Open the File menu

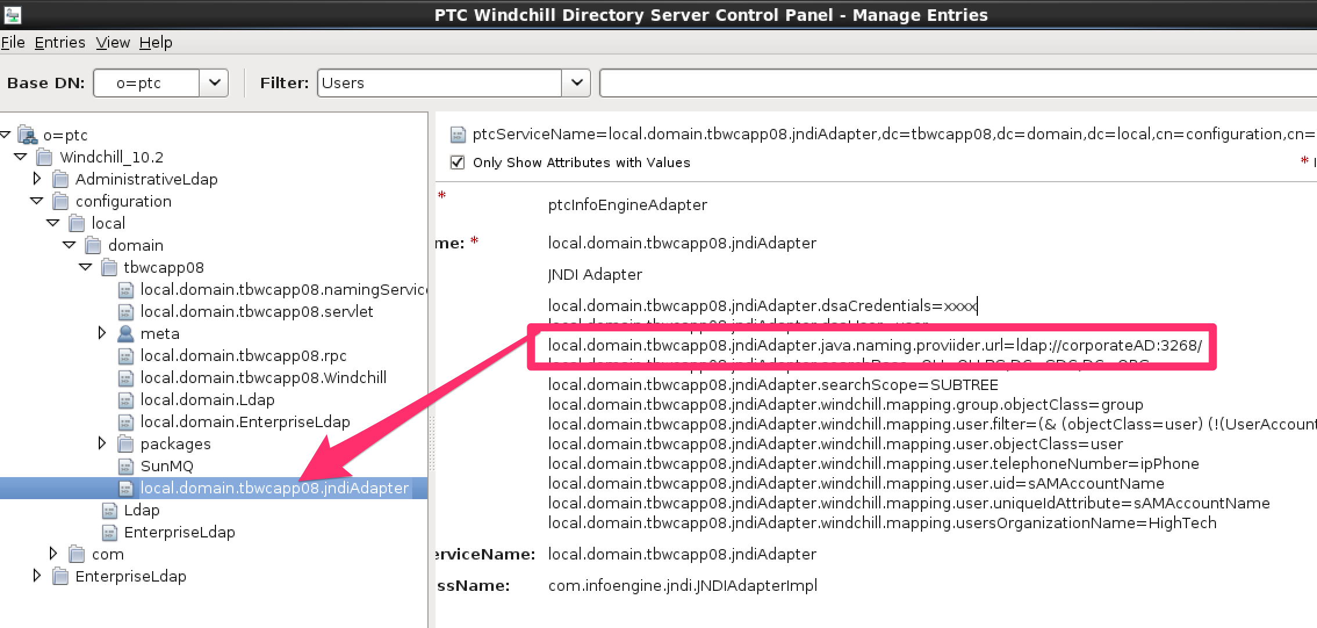pos(13,42)
